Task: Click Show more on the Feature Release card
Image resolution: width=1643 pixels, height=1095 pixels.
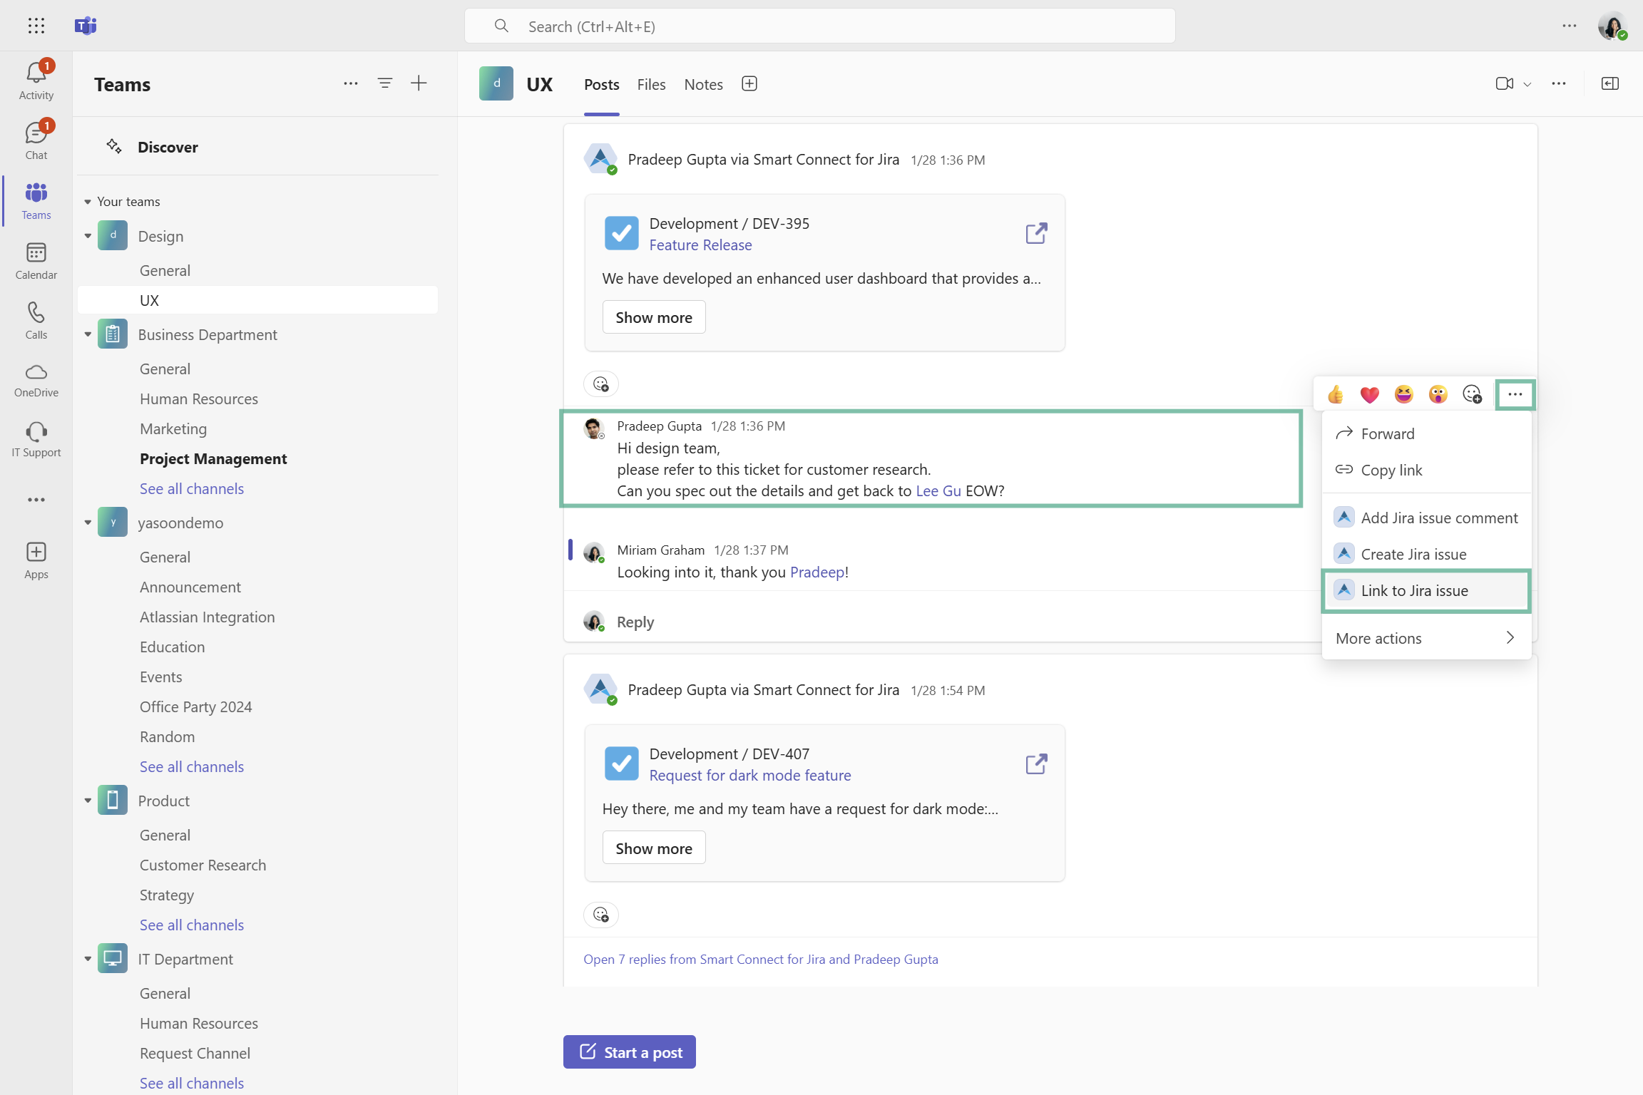Action: [654, 317]
